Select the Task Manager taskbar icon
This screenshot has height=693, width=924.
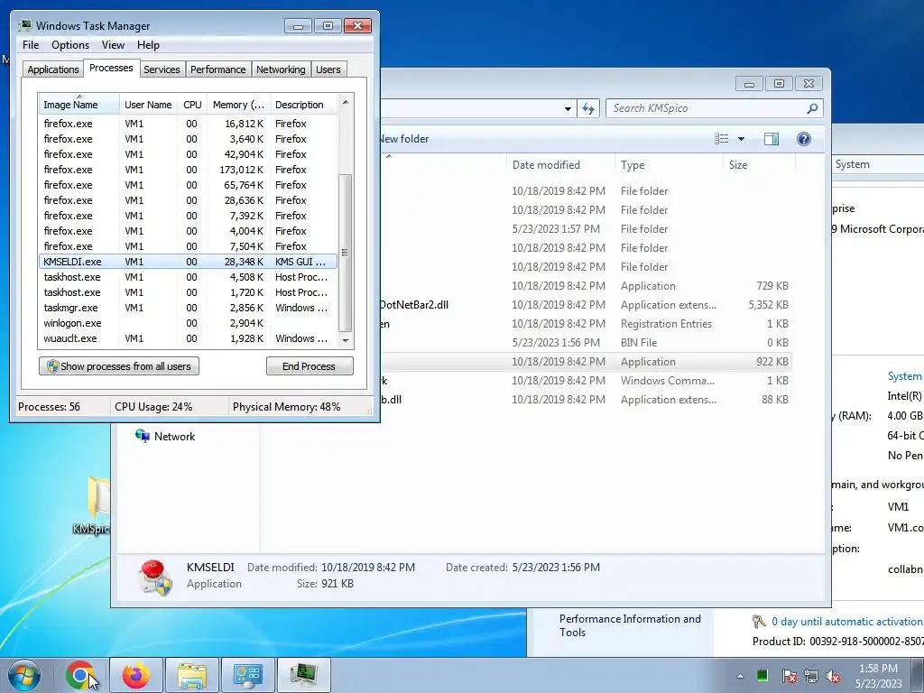click(x=304, y=675)
